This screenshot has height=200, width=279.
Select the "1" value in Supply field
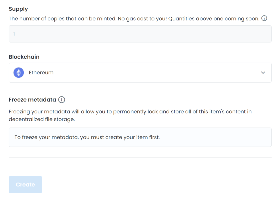(x=14, y=34)
